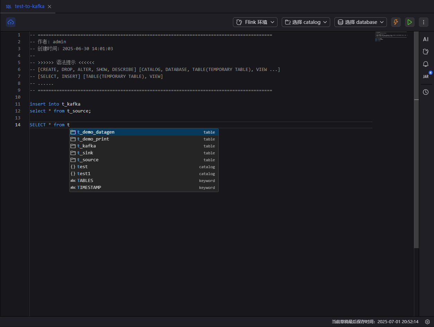The image size is (434, 327).
Task: Open the 选择 database dropdown
Action: (361, 22)
